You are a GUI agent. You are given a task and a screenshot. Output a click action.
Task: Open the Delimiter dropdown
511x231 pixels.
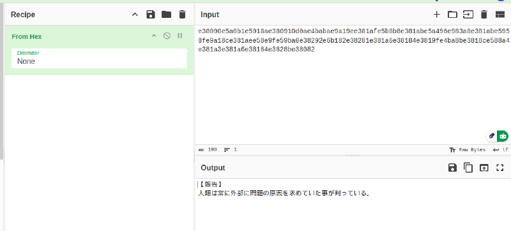(99, 58)
